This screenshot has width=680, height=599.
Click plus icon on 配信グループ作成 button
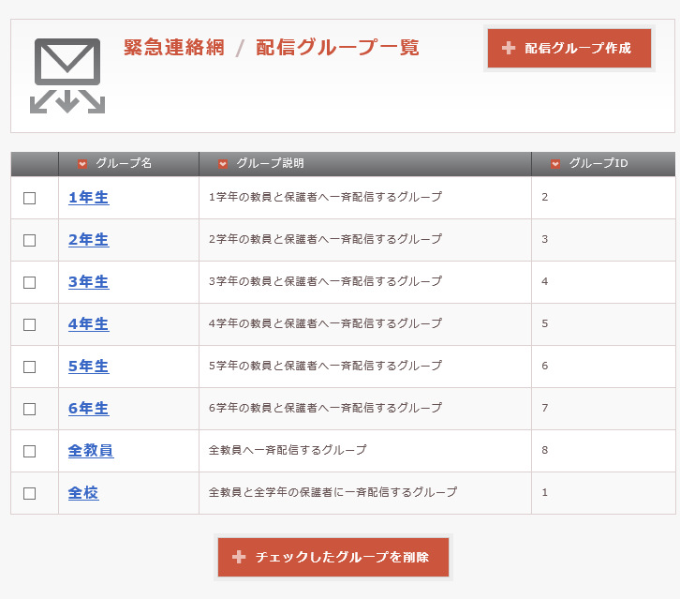(x=509, y=49)
